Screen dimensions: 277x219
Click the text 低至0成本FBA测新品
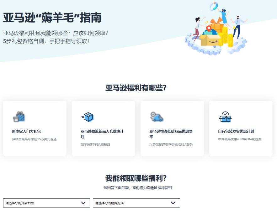[95, 144]
